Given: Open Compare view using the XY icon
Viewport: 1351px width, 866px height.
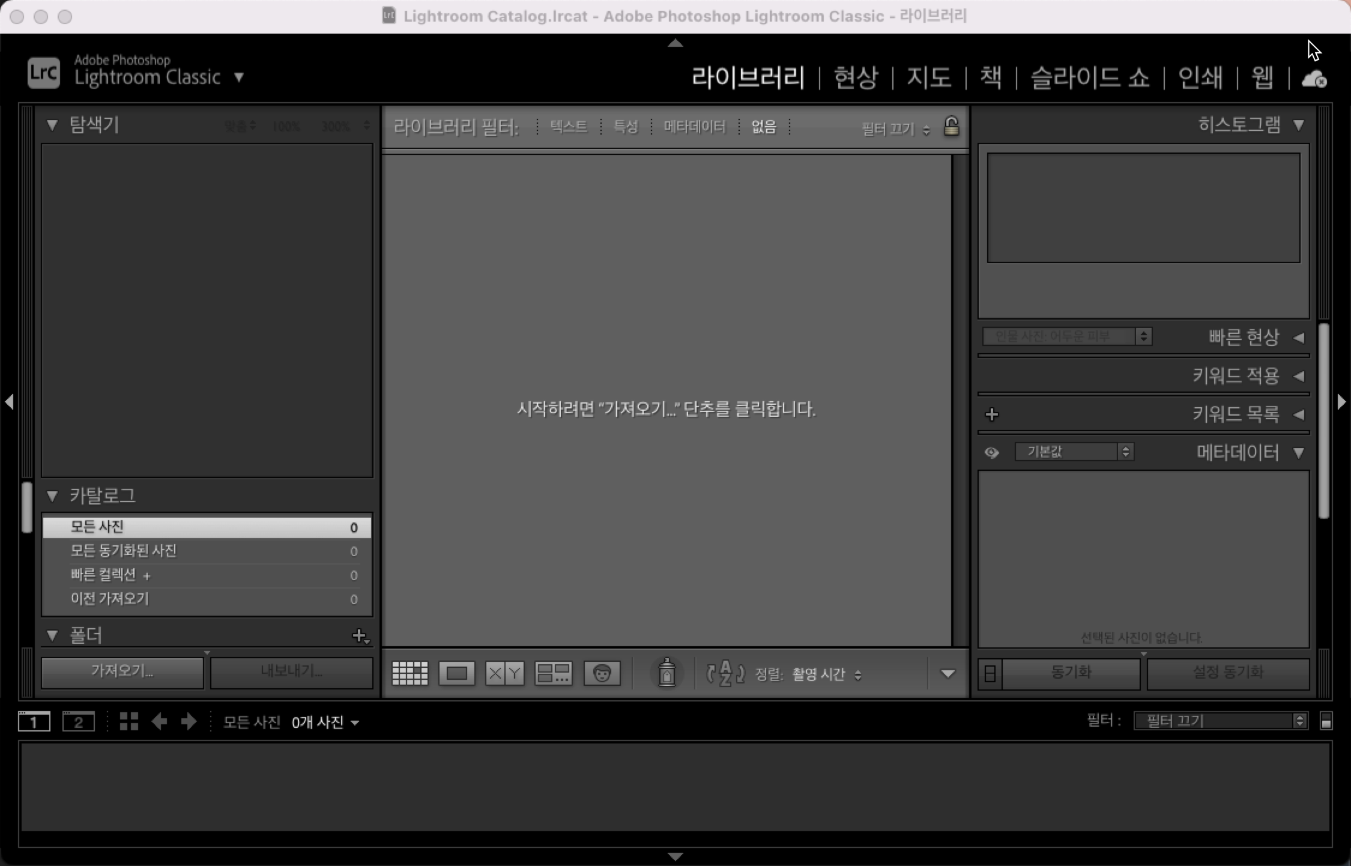Looking at the screenshot, I should [x=503, y=673].
